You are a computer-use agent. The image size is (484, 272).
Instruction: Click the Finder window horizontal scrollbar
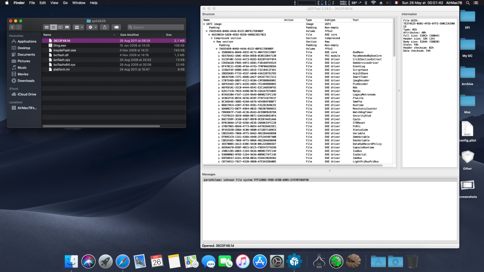click(101, 126)
